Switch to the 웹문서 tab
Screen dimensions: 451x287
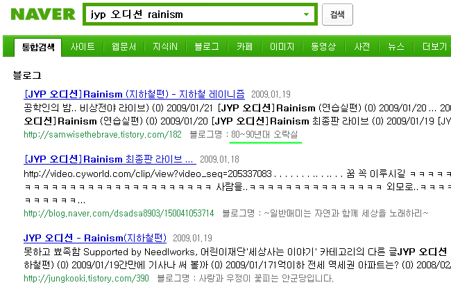(x=124, y=46)
